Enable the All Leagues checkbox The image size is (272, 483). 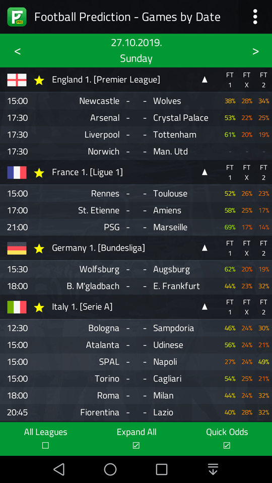45,445
